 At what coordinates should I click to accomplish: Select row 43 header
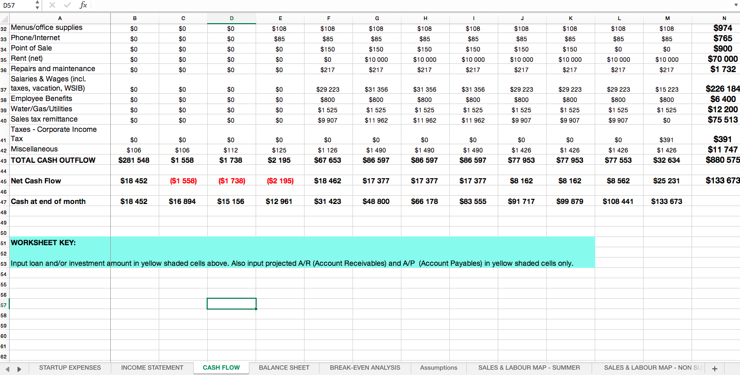(4, 160)
